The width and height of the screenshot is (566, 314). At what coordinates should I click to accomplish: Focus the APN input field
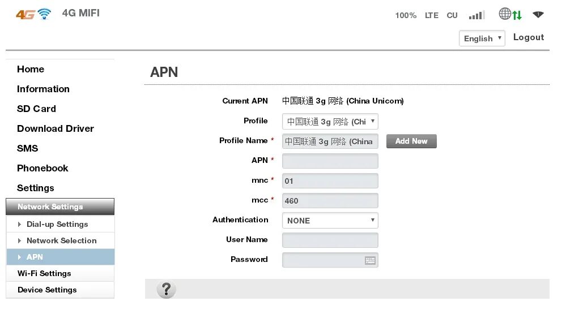[330, 161]
